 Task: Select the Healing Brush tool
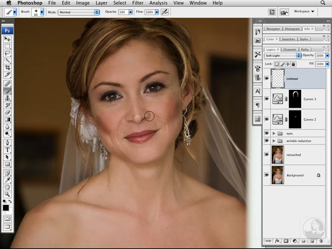8,84
